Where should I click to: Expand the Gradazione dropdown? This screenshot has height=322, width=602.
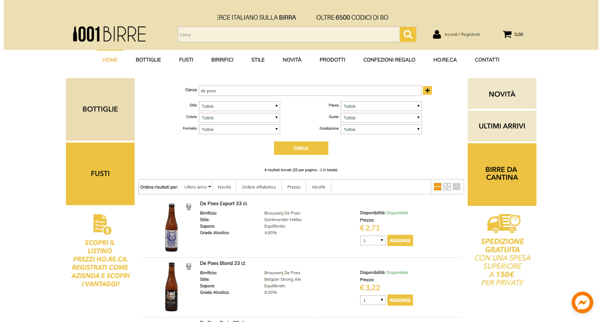(381, 130)
